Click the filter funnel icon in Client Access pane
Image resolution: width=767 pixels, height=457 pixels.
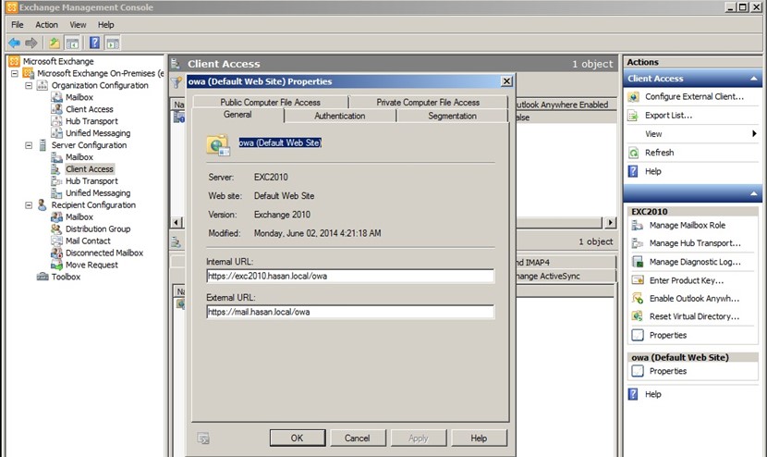(x=177, y=82)
